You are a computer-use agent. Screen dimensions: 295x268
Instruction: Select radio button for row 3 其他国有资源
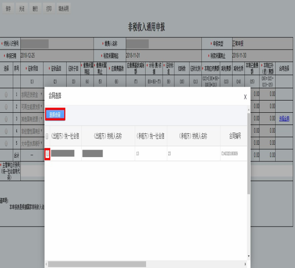[6, 119]
